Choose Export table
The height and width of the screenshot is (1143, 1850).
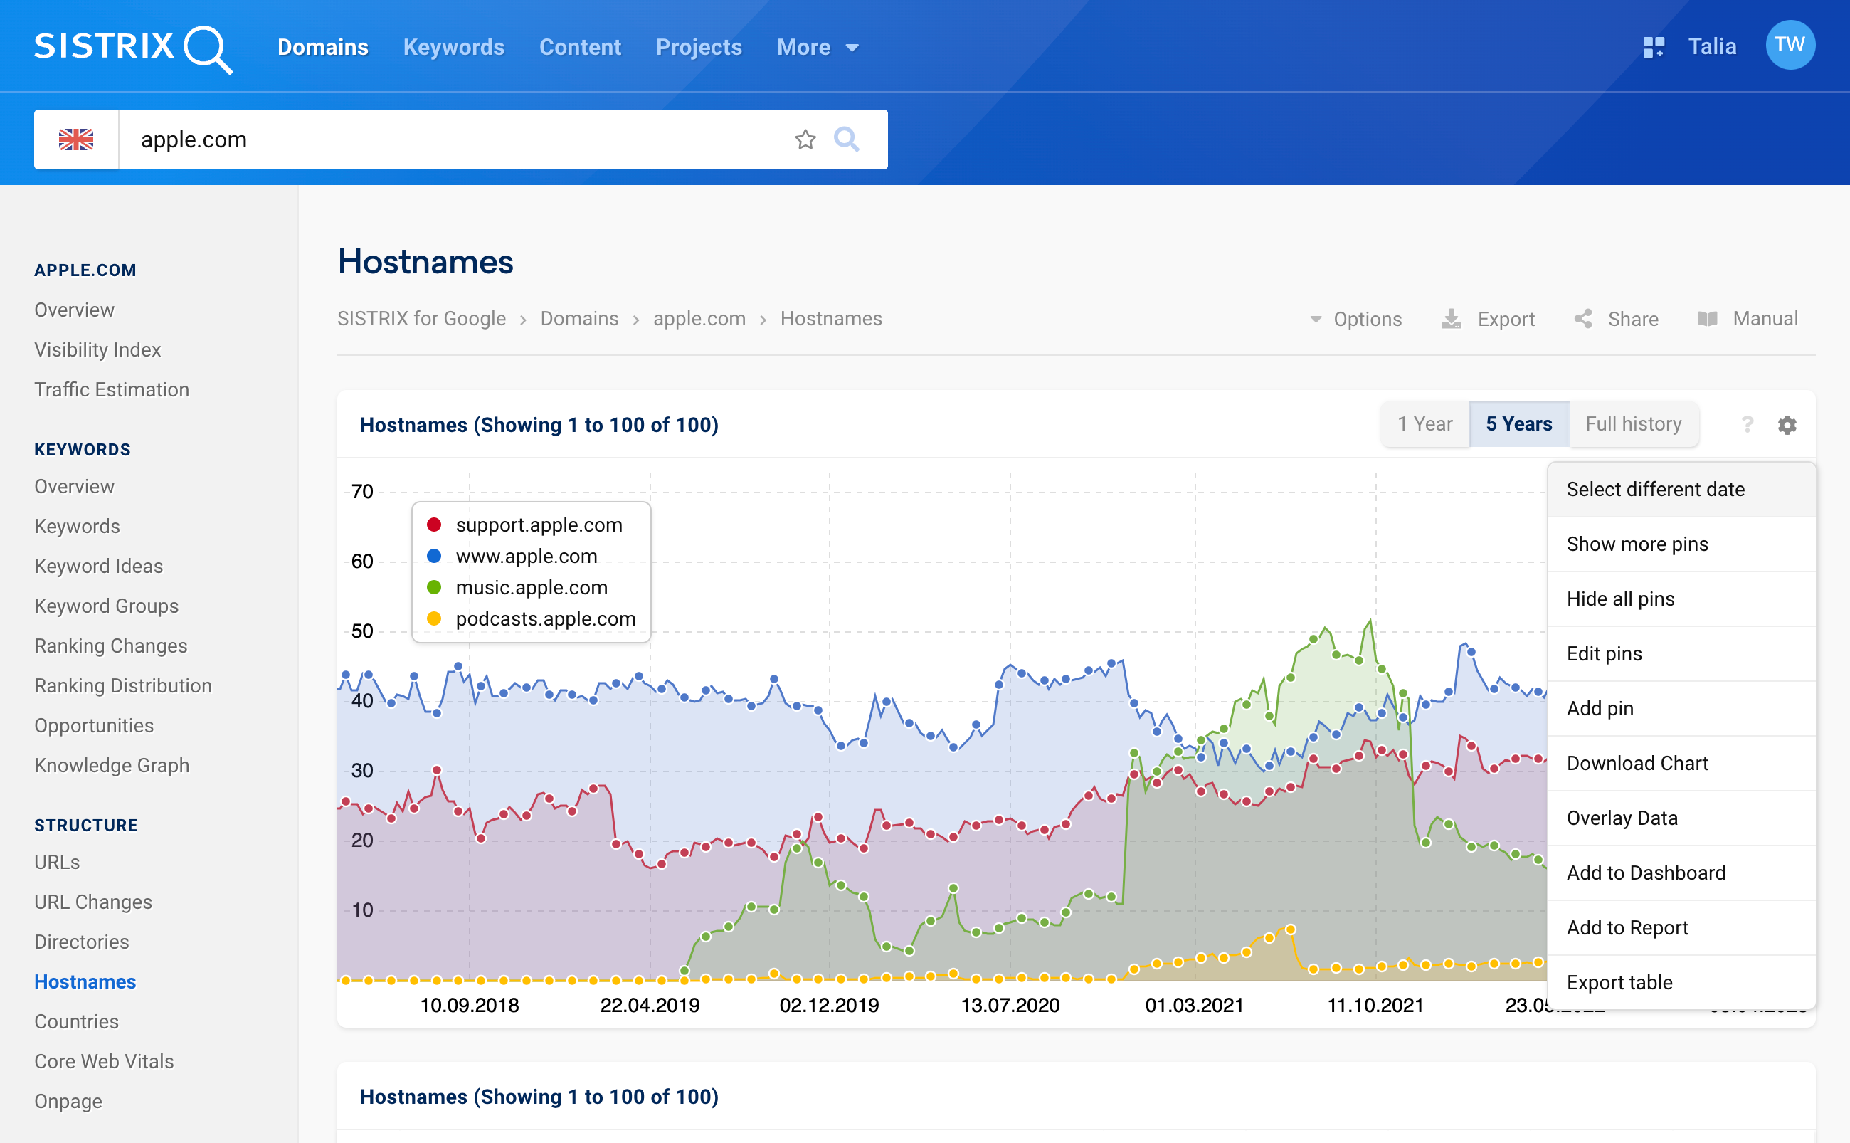point(1681,983)
